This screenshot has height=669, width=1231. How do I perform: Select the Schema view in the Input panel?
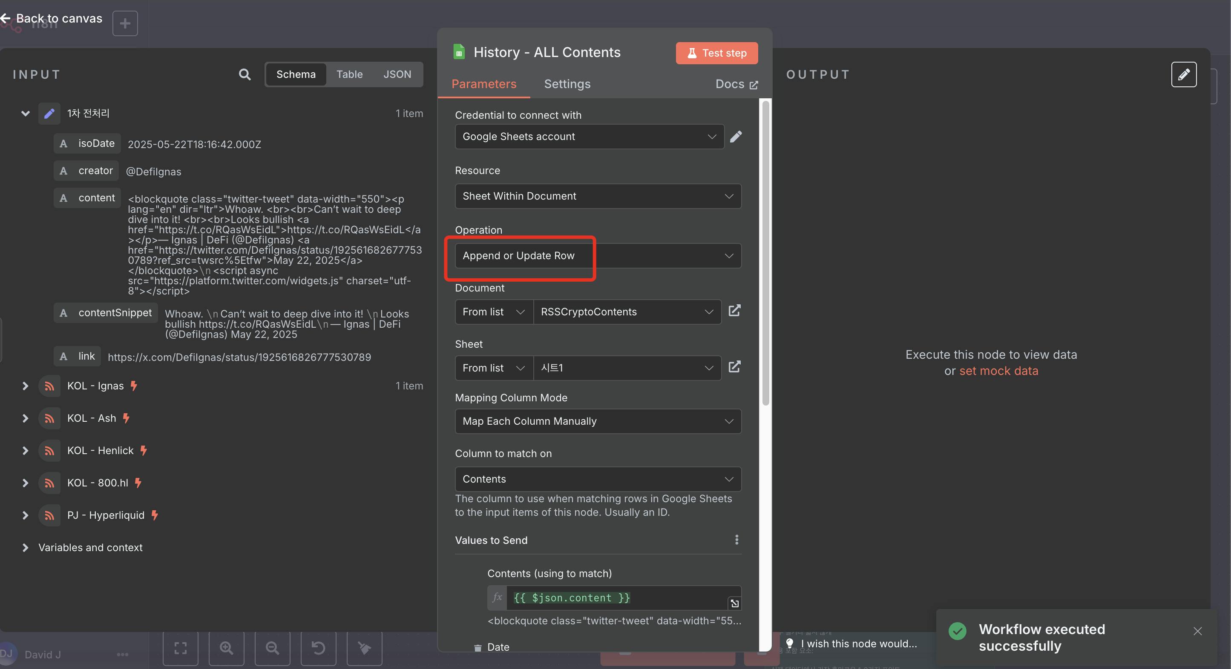tap(296, 74)
